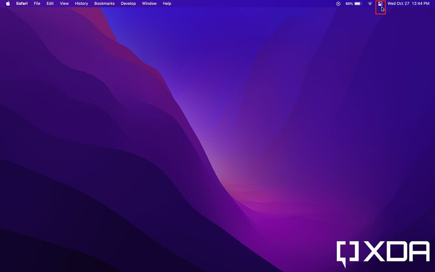Open the Wi-Fi status menu
Viewport: 435px width, 272px height.
(370, 3)
